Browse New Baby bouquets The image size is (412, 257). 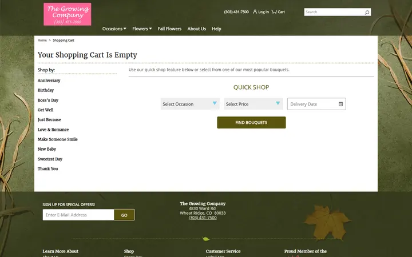click(x=47, y=149)
